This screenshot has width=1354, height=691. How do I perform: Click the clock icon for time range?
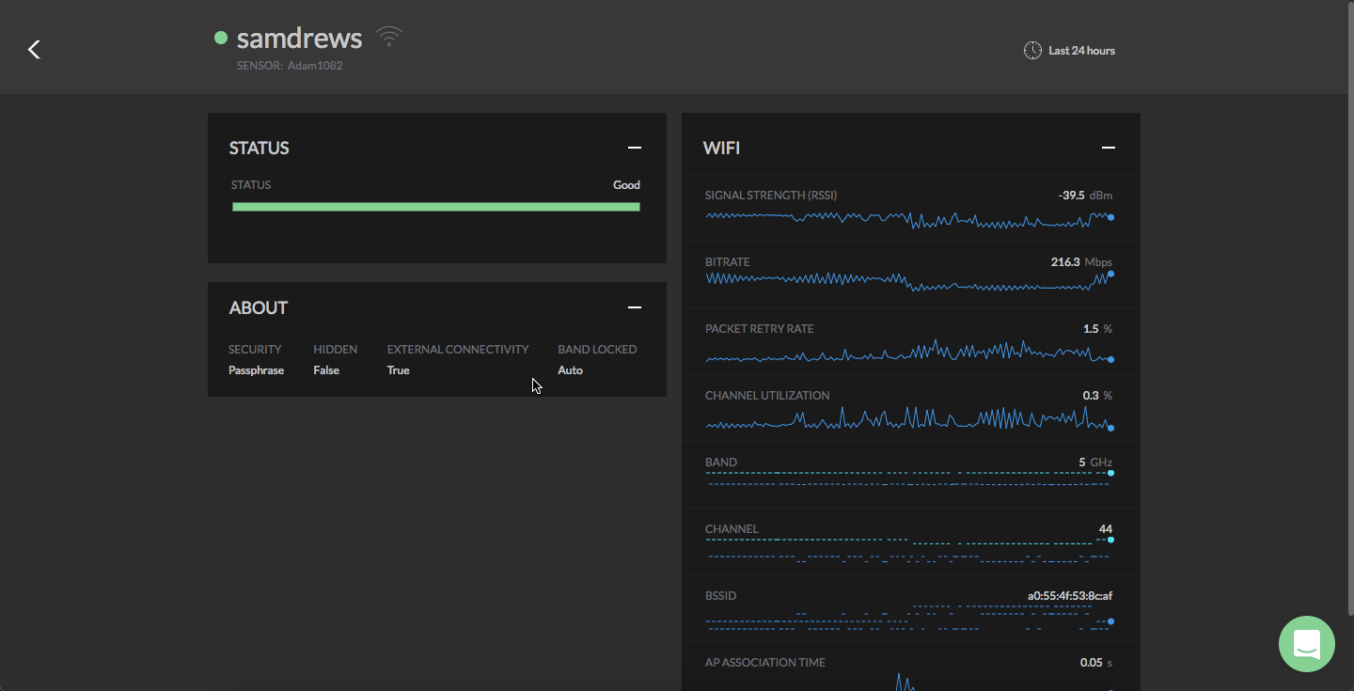pyautogui.click(x=1031, y=51)
